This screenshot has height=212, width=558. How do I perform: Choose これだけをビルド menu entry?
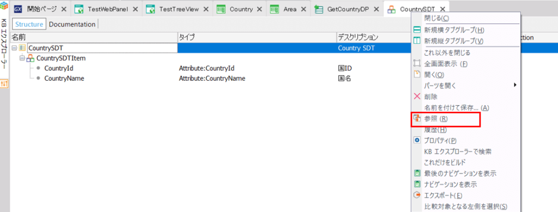tap(466, 162)
